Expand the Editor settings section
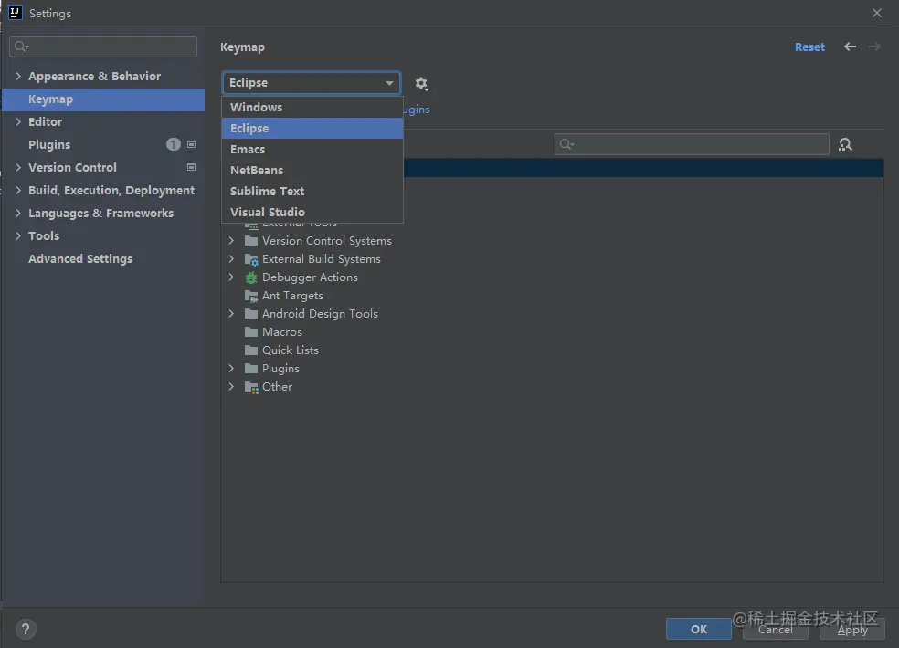 coord(17,121)
